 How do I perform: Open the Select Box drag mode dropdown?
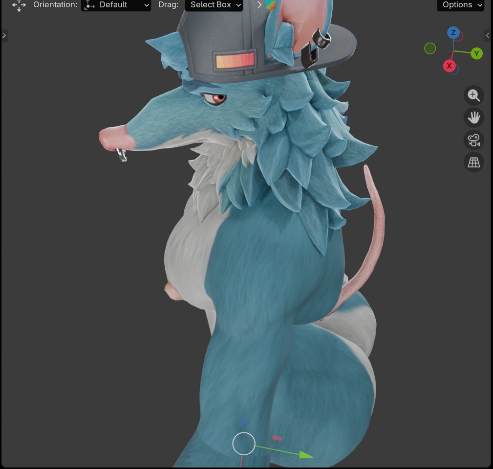(x=214, y=5)
